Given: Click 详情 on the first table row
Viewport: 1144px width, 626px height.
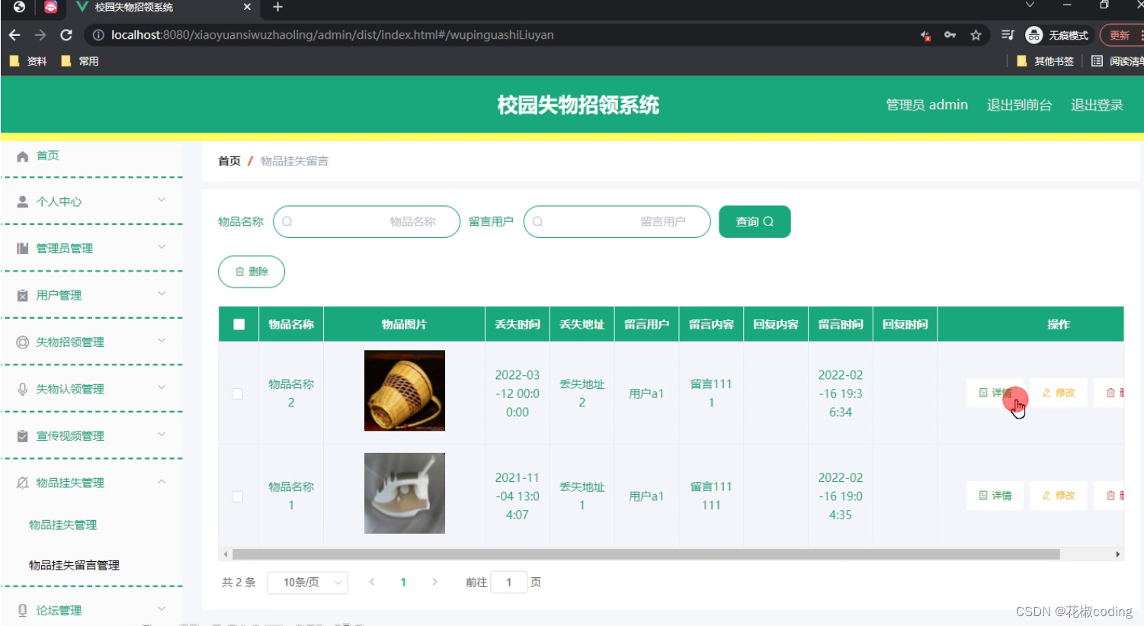Looking at the screenshot, I should pos(995,393).
